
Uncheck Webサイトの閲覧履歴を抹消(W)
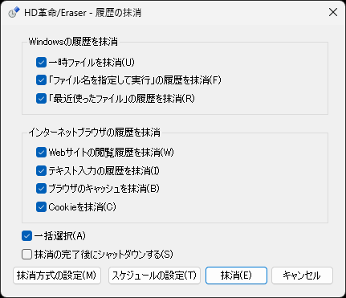click(41, 153)
